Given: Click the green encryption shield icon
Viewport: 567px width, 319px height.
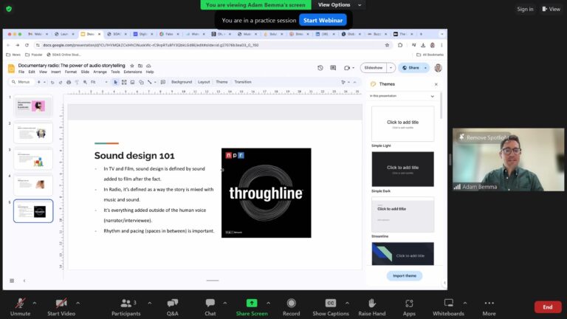Looking at the screenshot, I should tap(9, 9).
